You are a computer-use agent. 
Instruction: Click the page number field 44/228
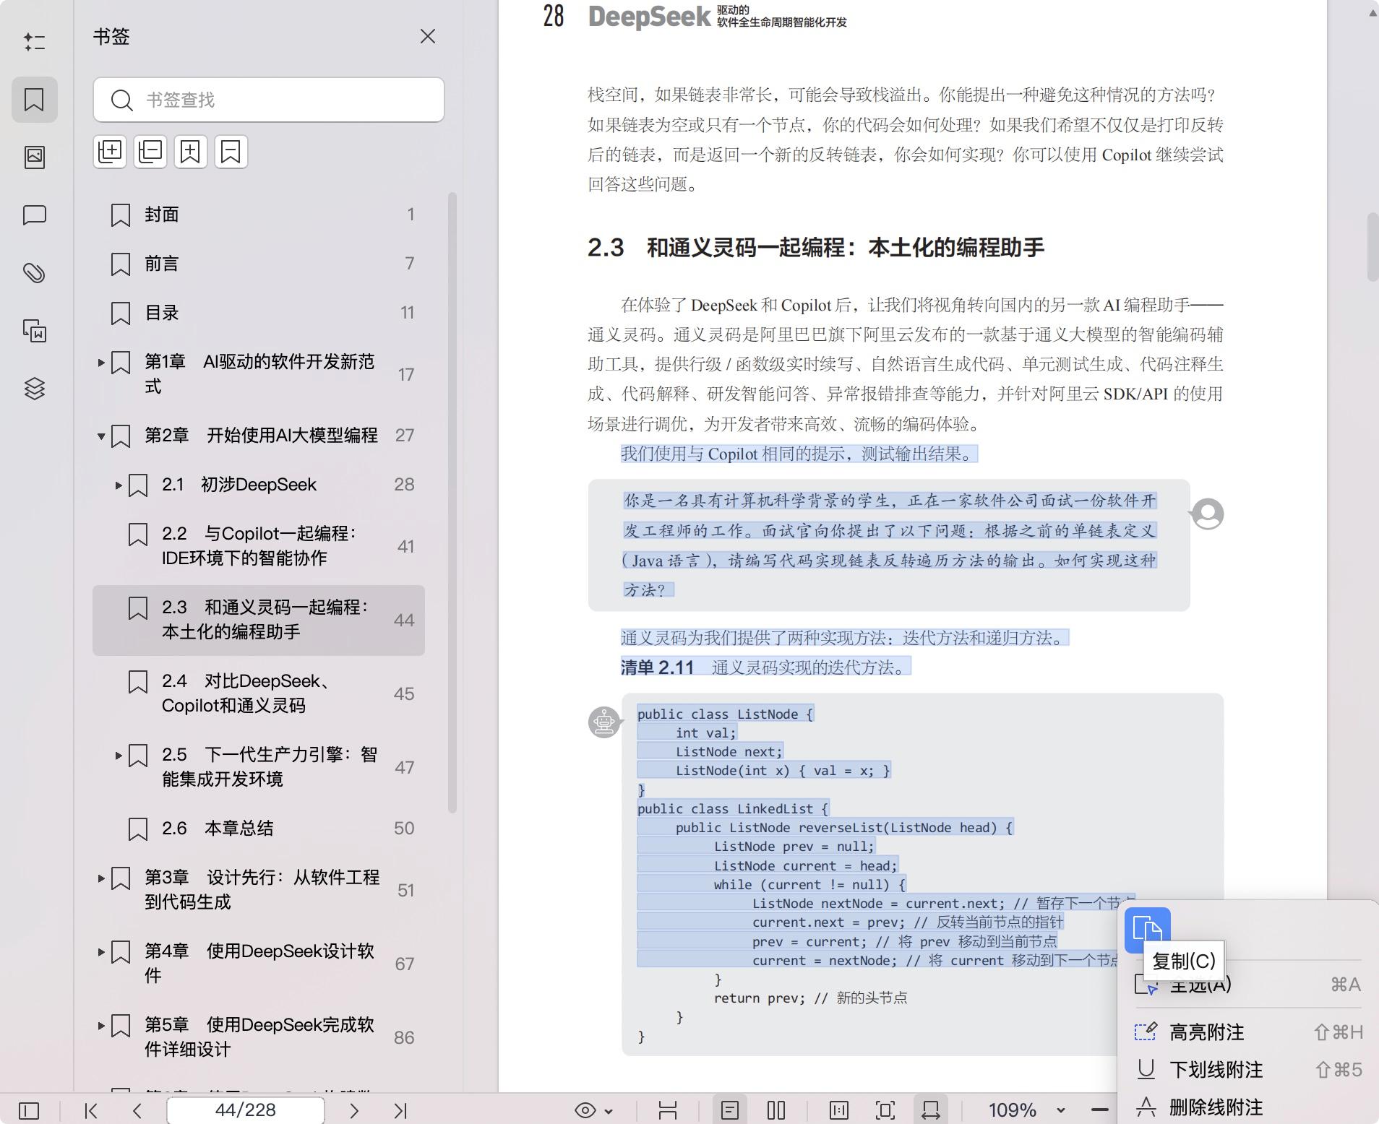click(246, 1110)
